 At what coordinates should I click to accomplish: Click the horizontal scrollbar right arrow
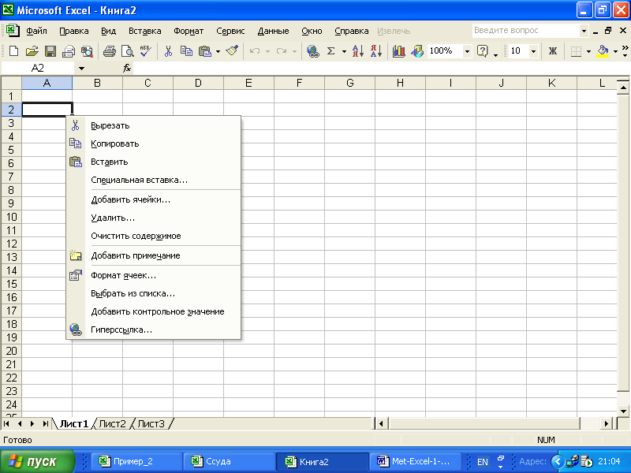[606, 423]
